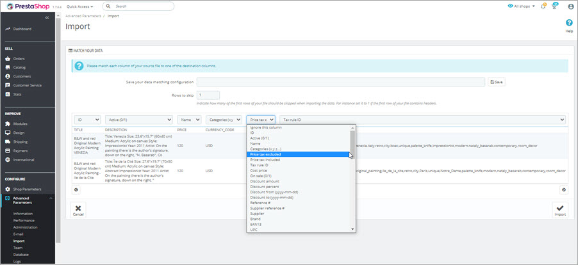Open the Shop Parameters gear icon
Image resolution: width=578 pixels, height=265 pixels.
8,189
